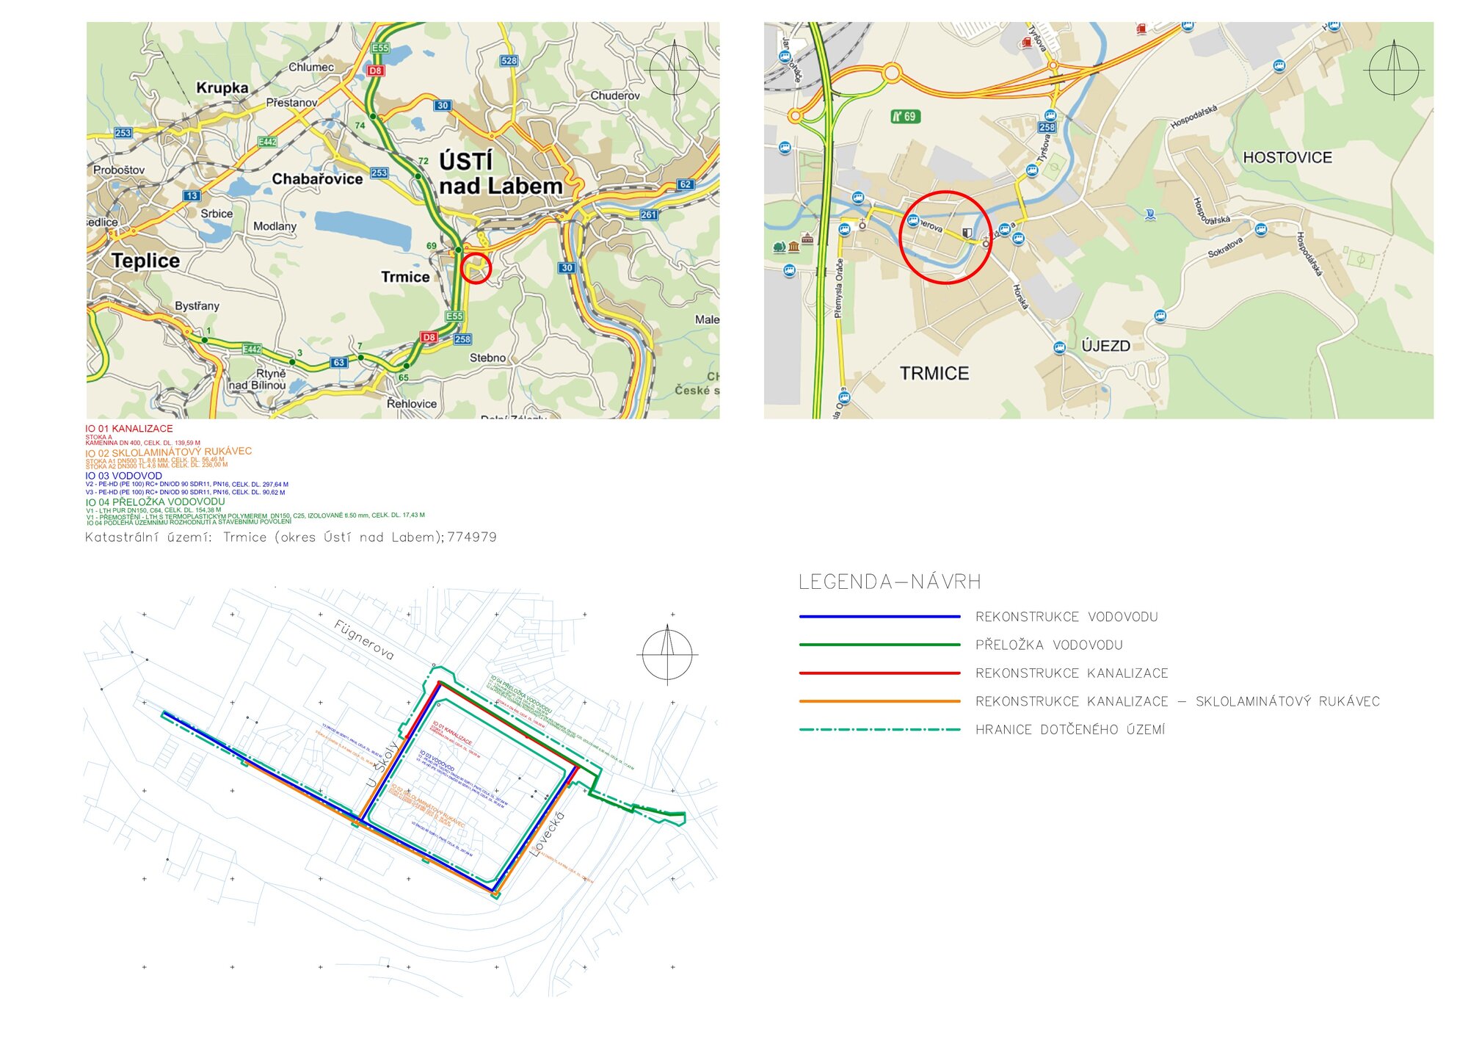Click the red REKONSTRUKCE KANALIZACE legend line
Image resolution: width=1468 pixels, height=1039 pixels.
(879, 673)
